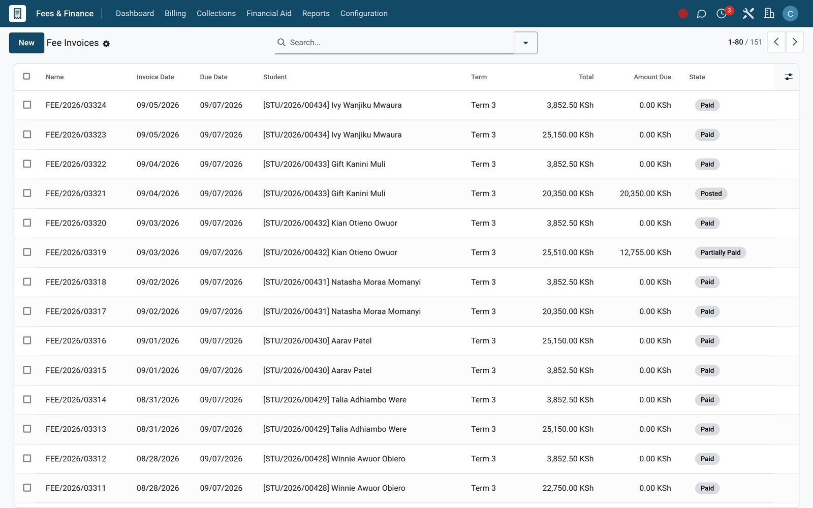The width and height of the screenshot is (813, 508).
Task: Open the company switcher building icon
Action: [769, 14]
